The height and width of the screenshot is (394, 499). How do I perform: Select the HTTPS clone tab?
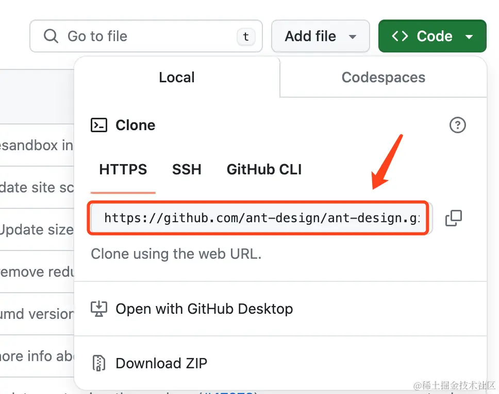123,169
